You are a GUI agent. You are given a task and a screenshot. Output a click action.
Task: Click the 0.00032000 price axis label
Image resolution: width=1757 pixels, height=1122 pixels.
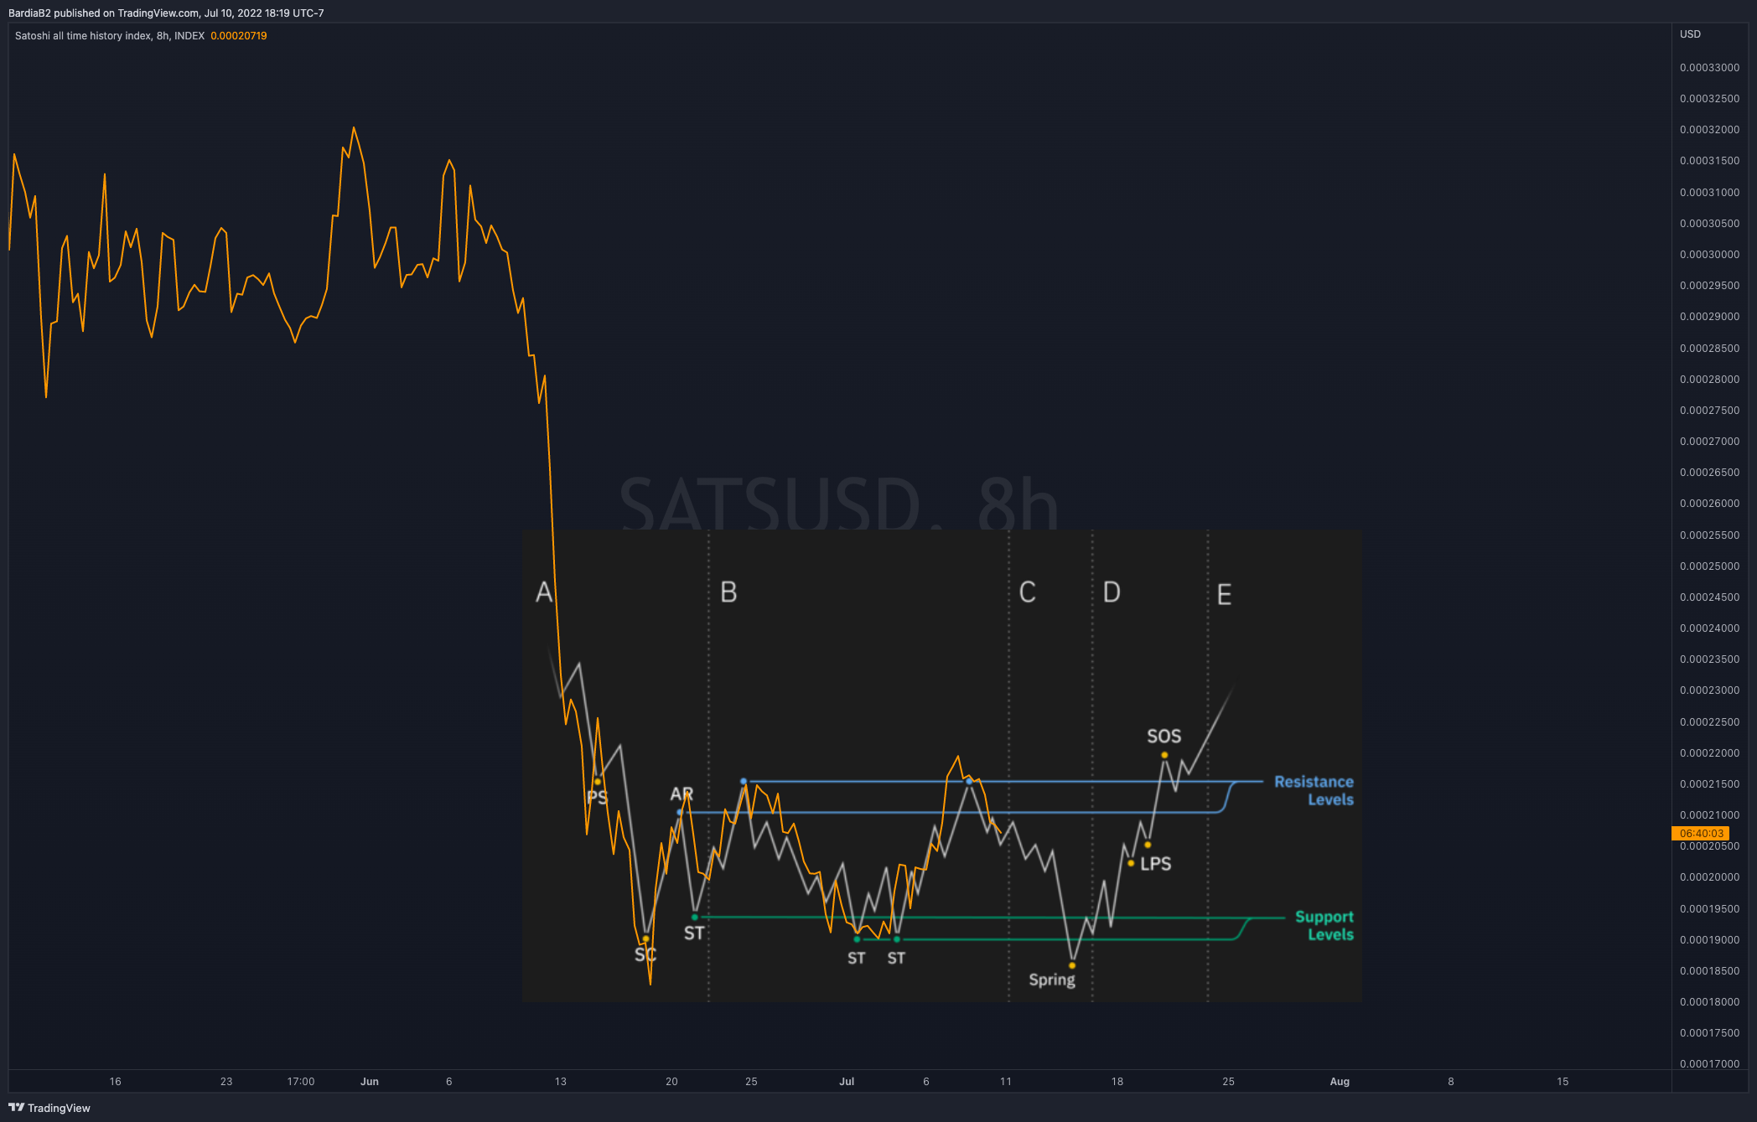pyautogui.click(x=1709, y=130)
